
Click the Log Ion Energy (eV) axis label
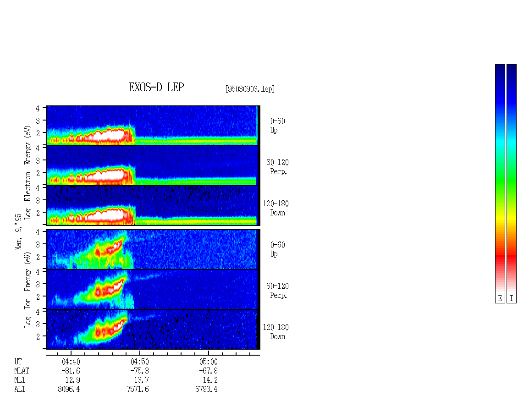pyautogui.click(x=28, y=290)
